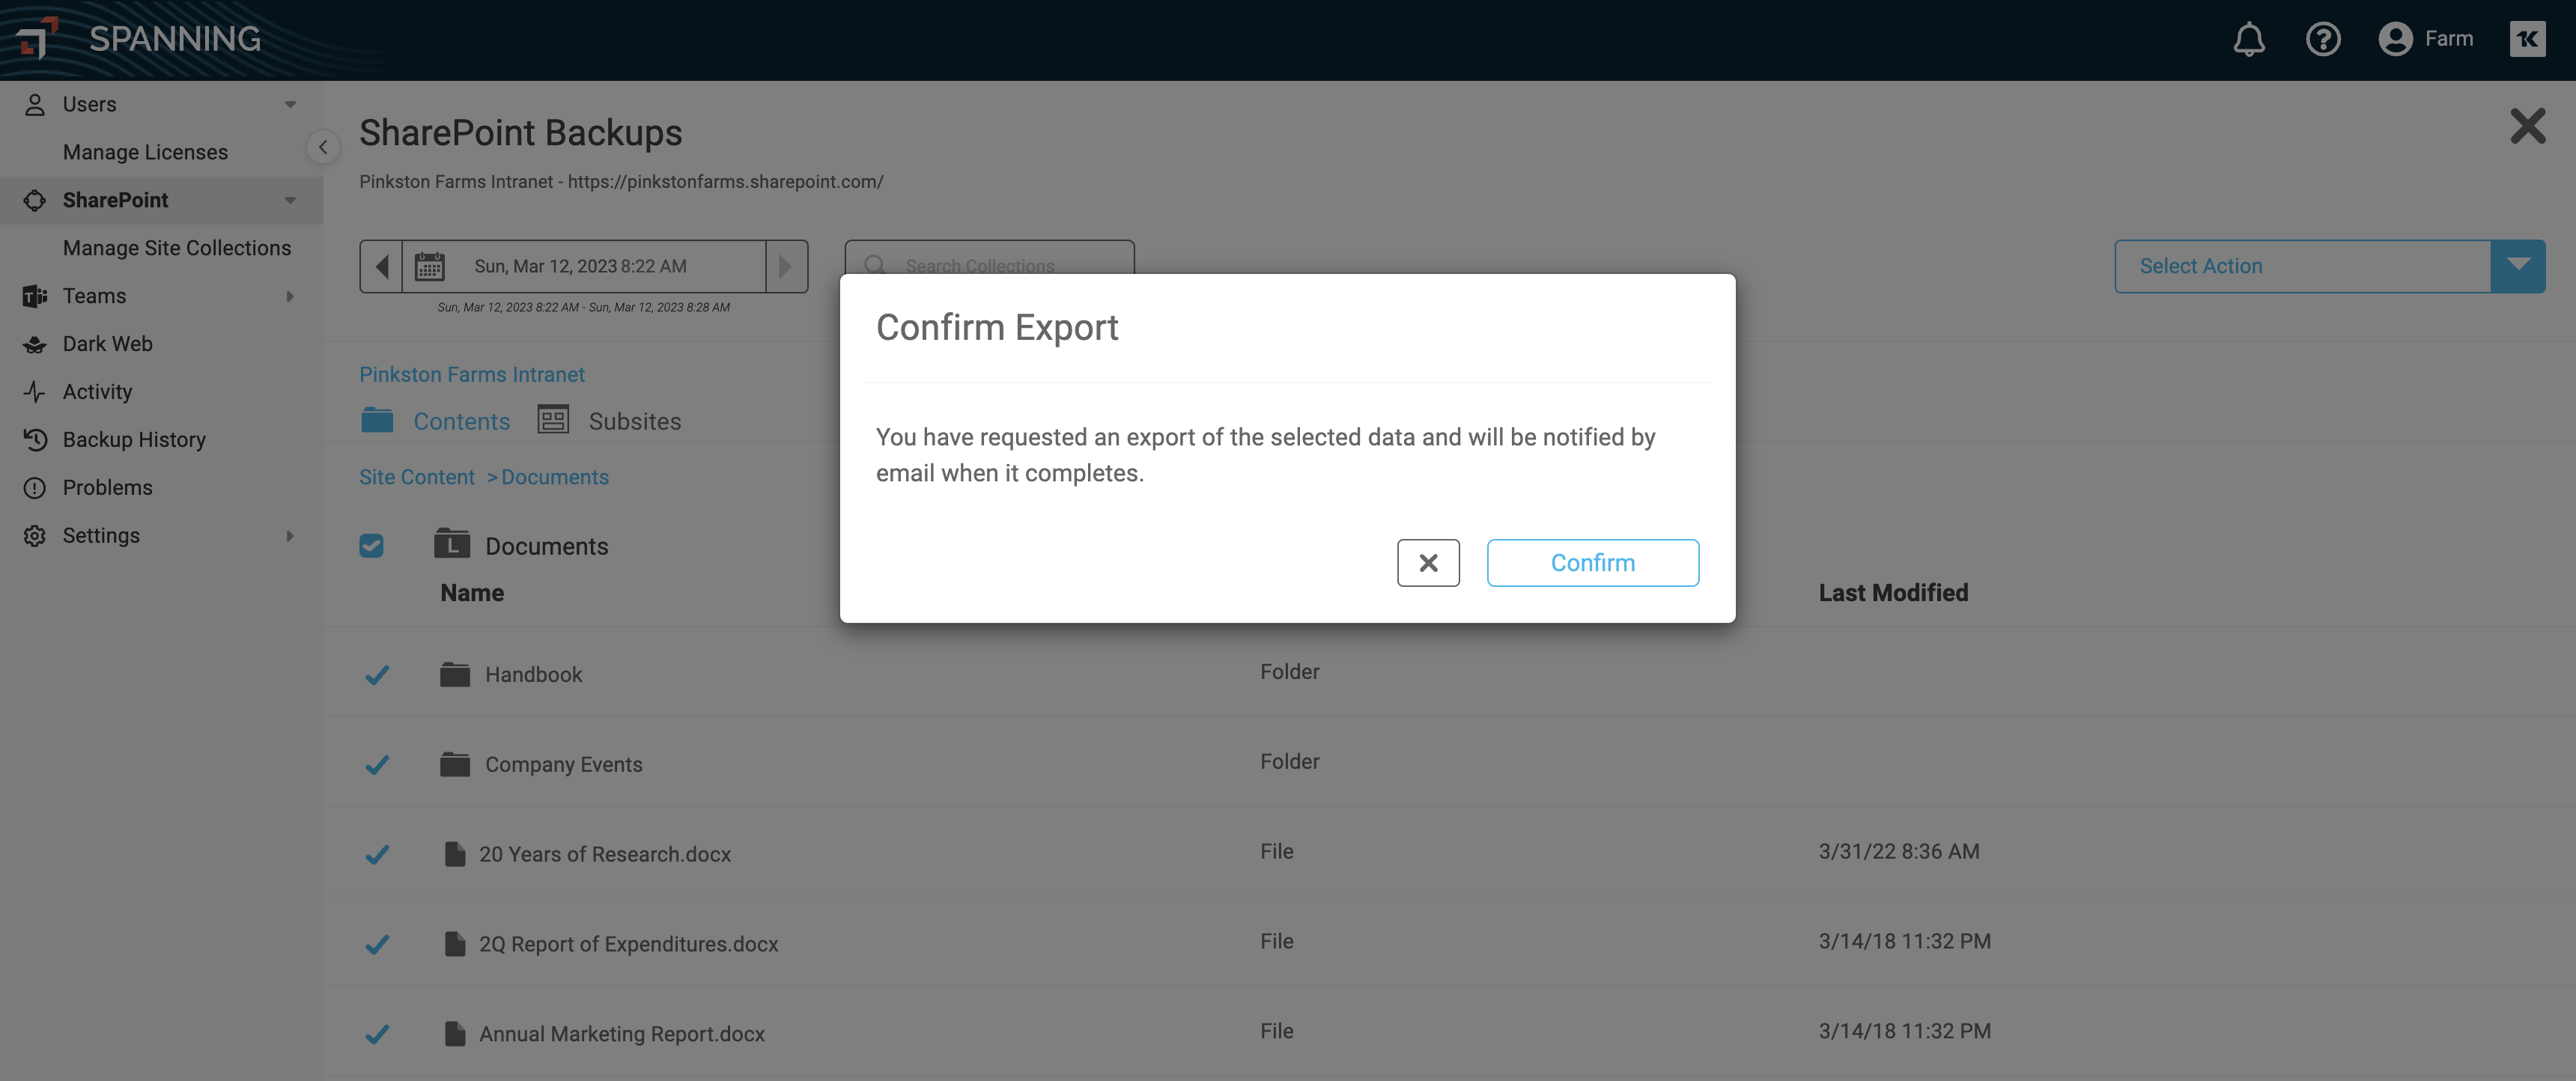Open the calendar date picker icon
The image size is (2576, 1081).
[x=429, y=266]
